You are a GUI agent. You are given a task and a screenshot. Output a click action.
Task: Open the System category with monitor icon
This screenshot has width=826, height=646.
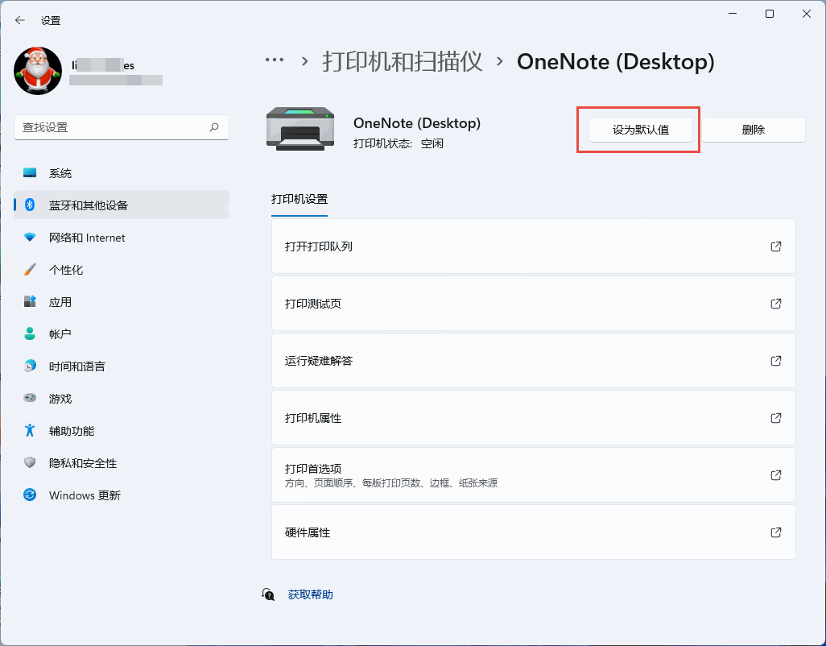[x=30, y=173]
